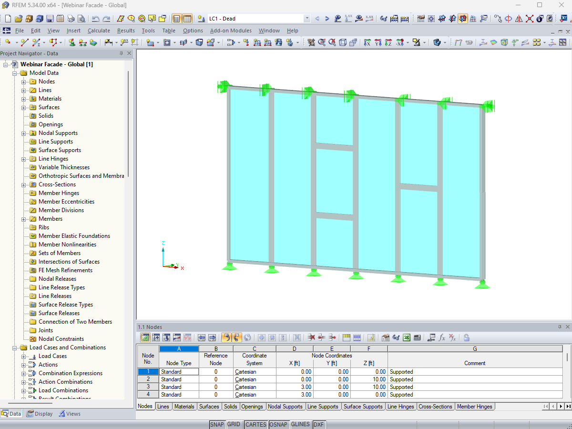Collapse the Load Cases and Combinations folder
The height and width of the screenshot is (429, 572).
pyautogui.click(x=15, y=347)
